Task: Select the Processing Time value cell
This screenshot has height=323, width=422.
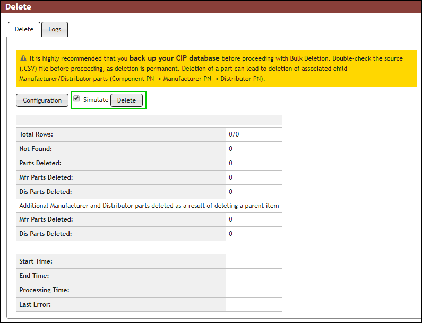Action: pyautogui.click(x=254, y=290)
